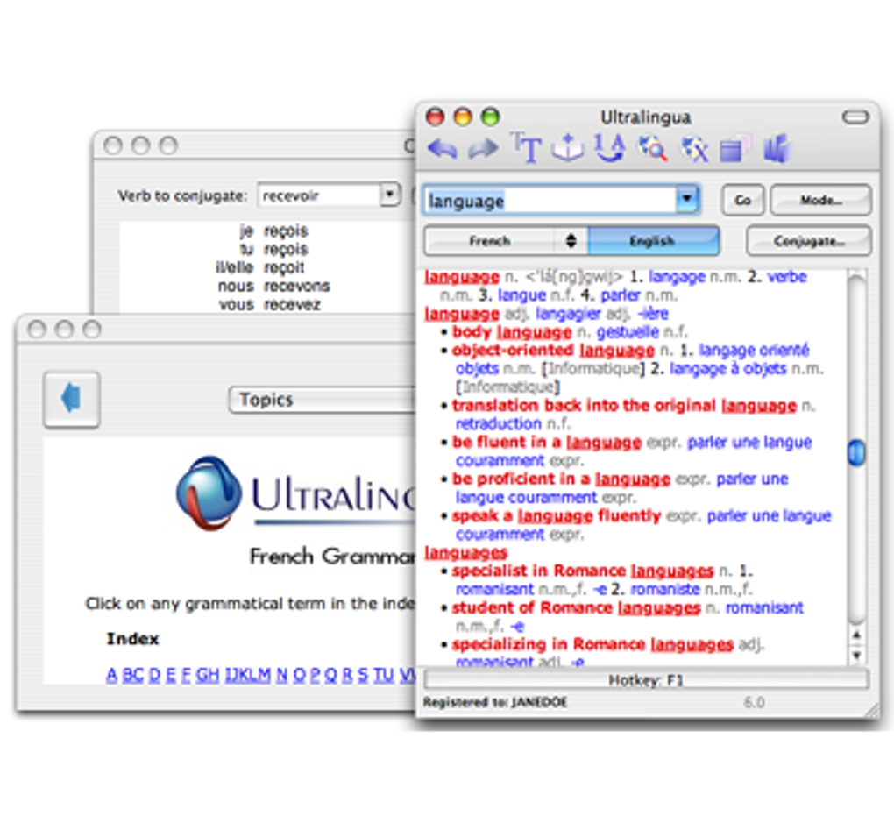Image resolution: width=894 pixels, height=823 pixels.
Task: Click 'be fluent in a language' entry
Action: tap(547, 442)
